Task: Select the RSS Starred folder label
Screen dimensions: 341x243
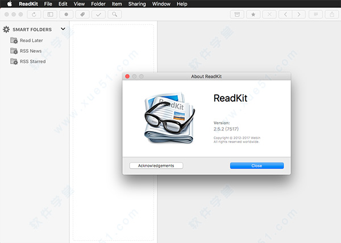Action: pos(33,61)
